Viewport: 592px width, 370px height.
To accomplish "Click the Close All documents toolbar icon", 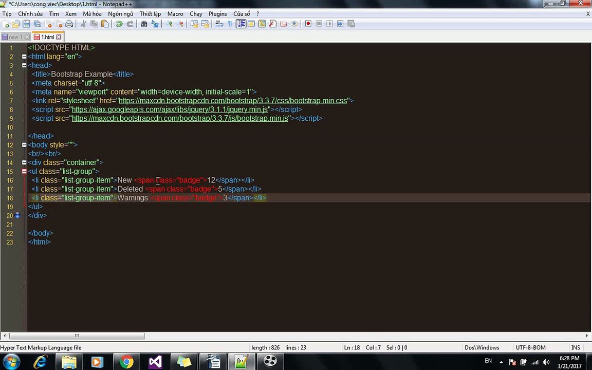I will [x=59, y=24].
